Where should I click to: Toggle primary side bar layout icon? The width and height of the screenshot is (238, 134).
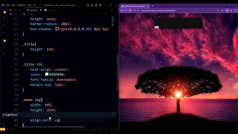point(88,5)
